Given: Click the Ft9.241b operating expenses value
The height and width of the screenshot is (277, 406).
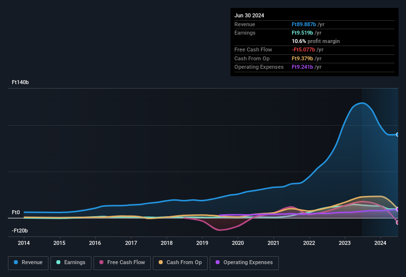Looking at the screenshot, I should tap(302, 67).
